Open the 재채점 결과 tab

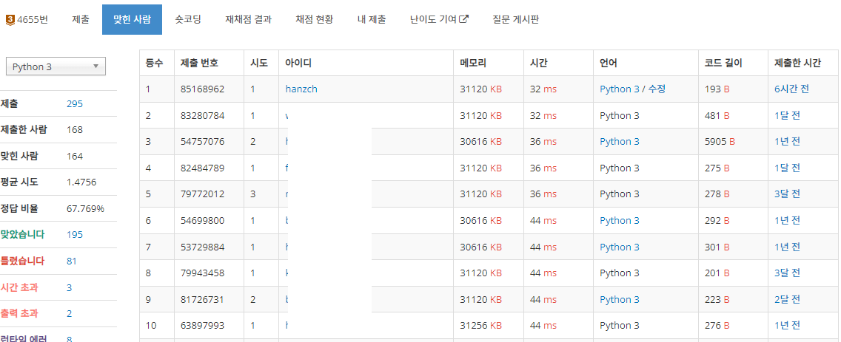[x=248, y=20]
